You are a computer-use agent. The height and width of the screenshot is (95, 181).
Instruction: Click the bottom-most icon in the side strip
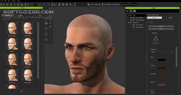point(46,39)
